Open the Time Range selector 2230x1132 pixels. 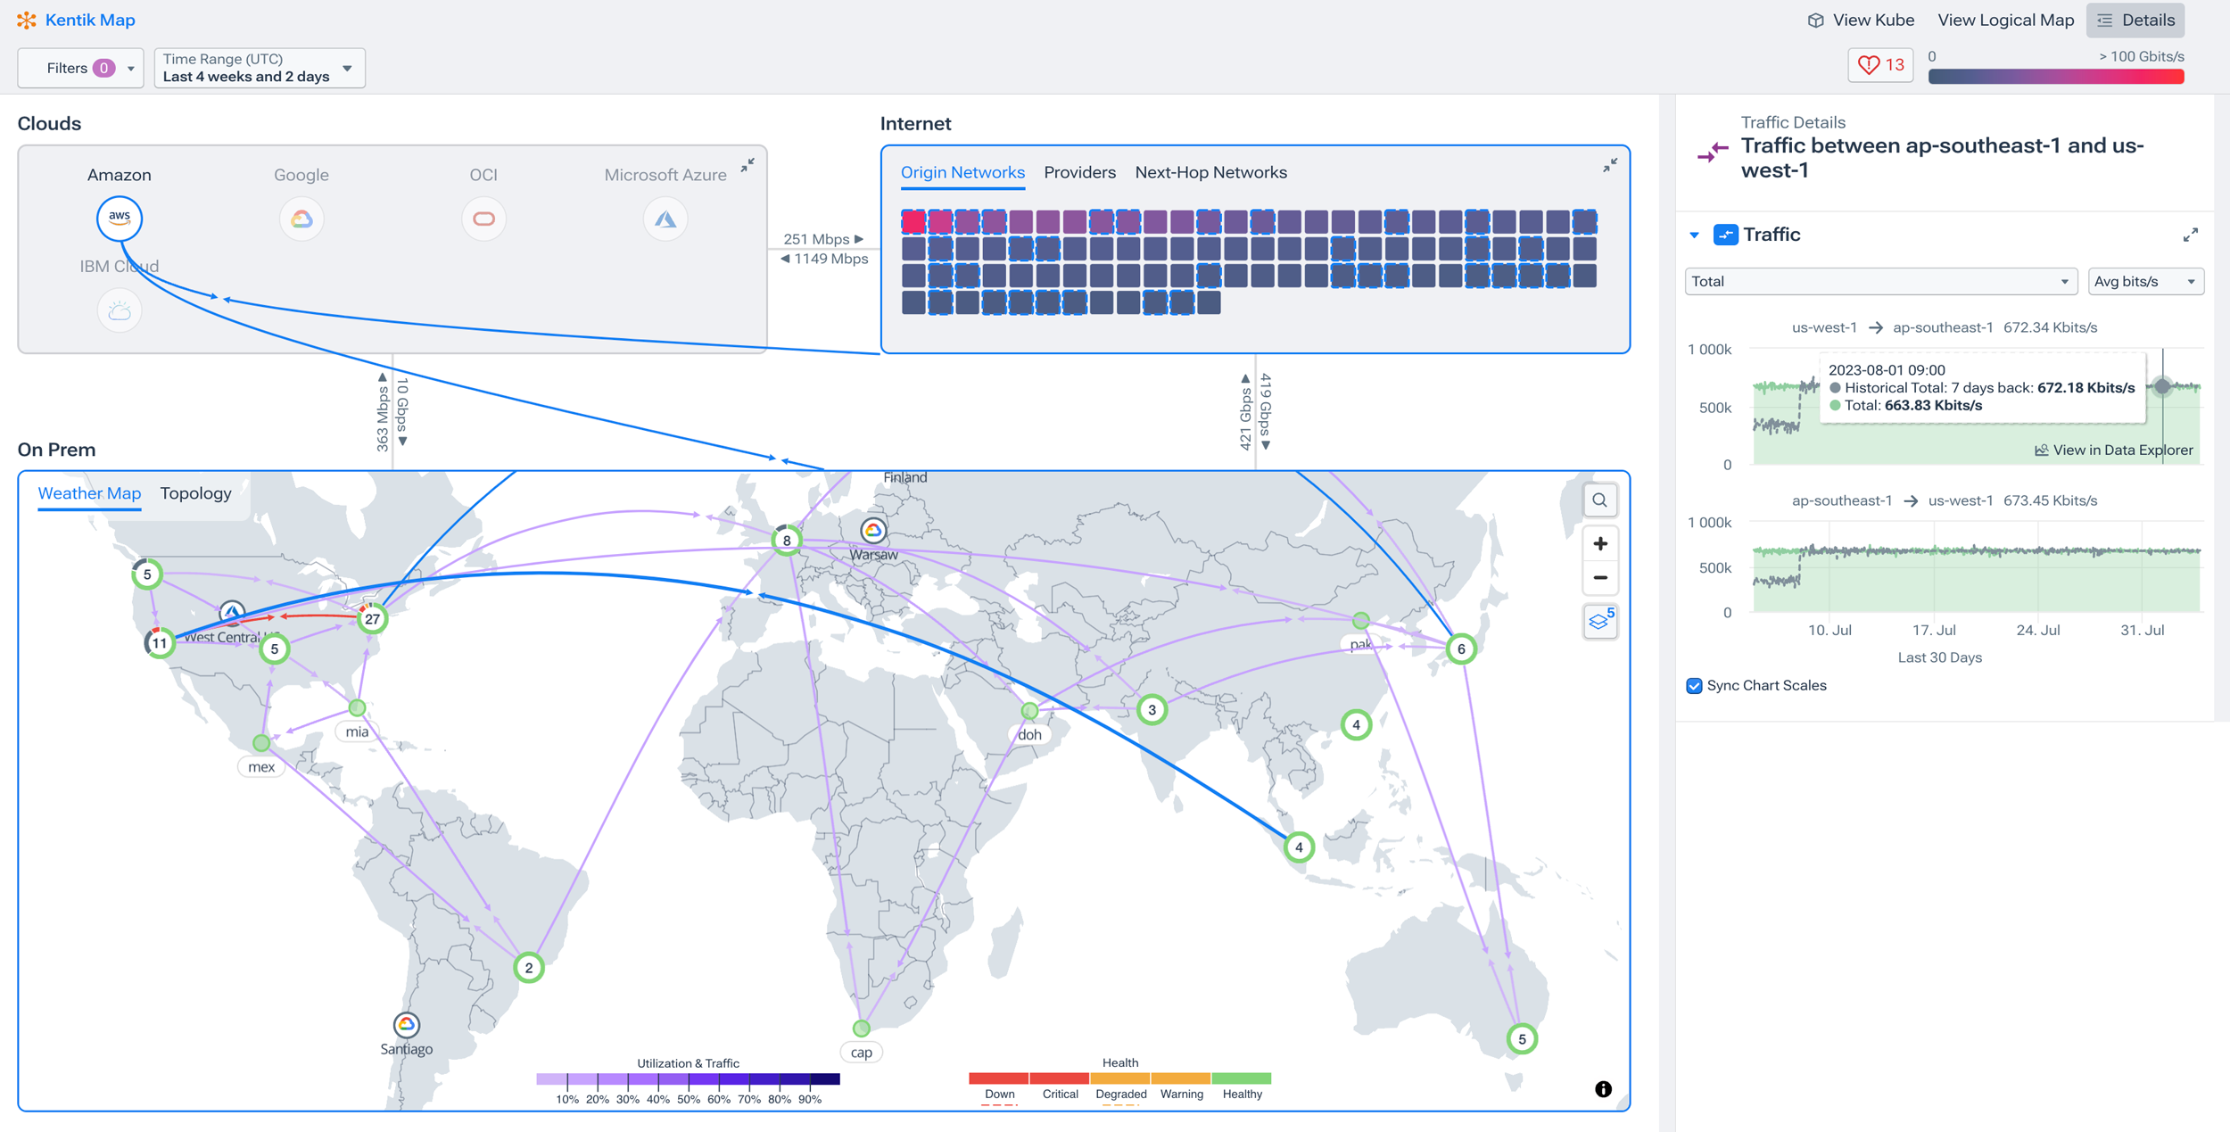[258, 67]
